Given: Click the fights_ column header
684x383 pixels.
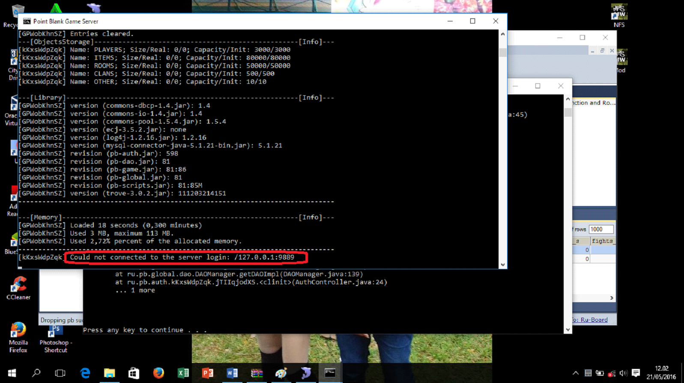Looking at the screenshot, I should [x=603, y=241].
